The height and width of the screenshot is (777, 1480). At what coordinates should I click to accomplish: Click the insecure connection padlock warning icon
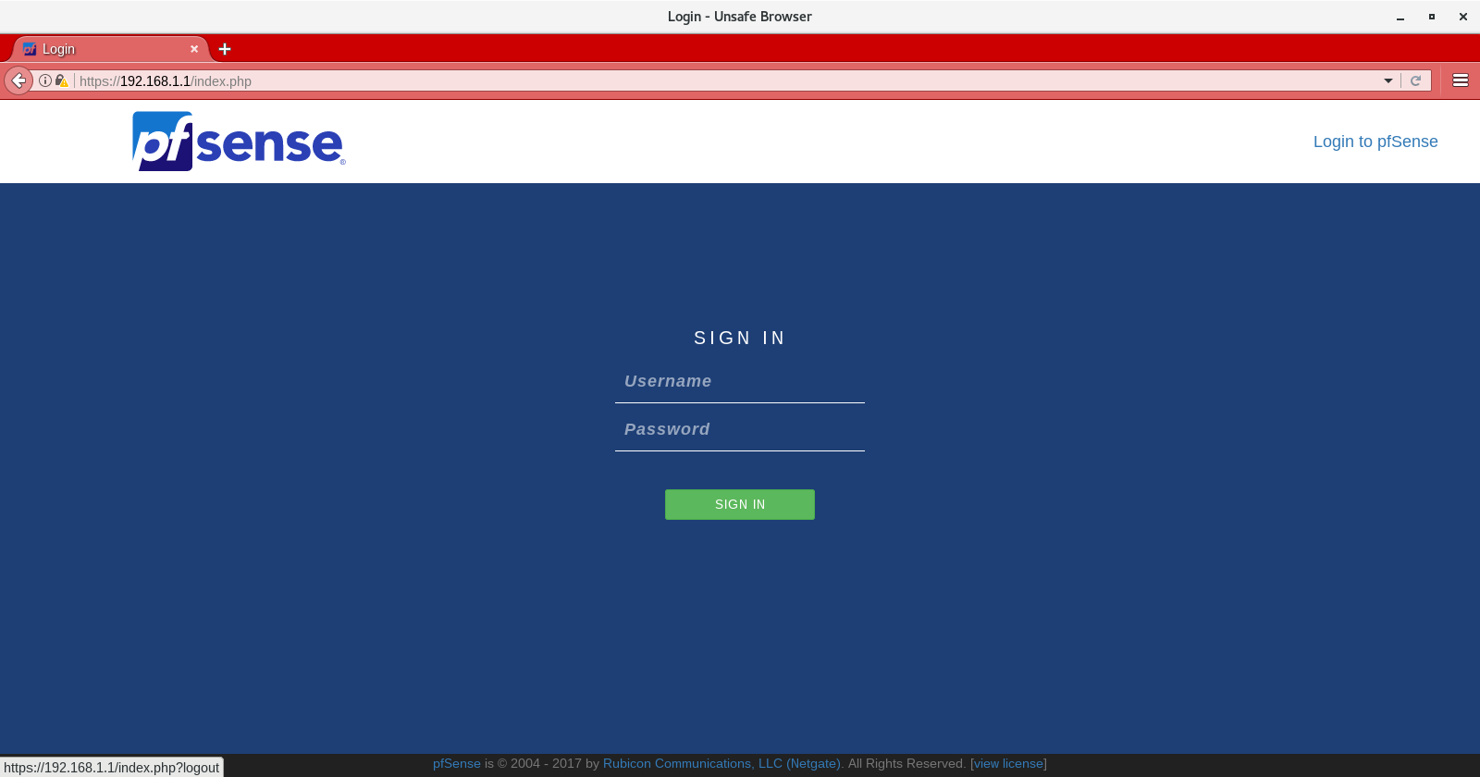coord(62,80)
